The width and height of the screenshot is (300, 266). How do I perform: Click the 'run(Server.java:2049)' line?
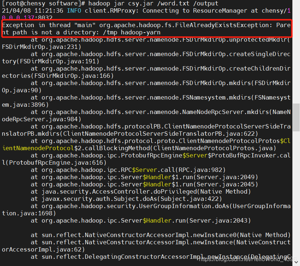144,177
